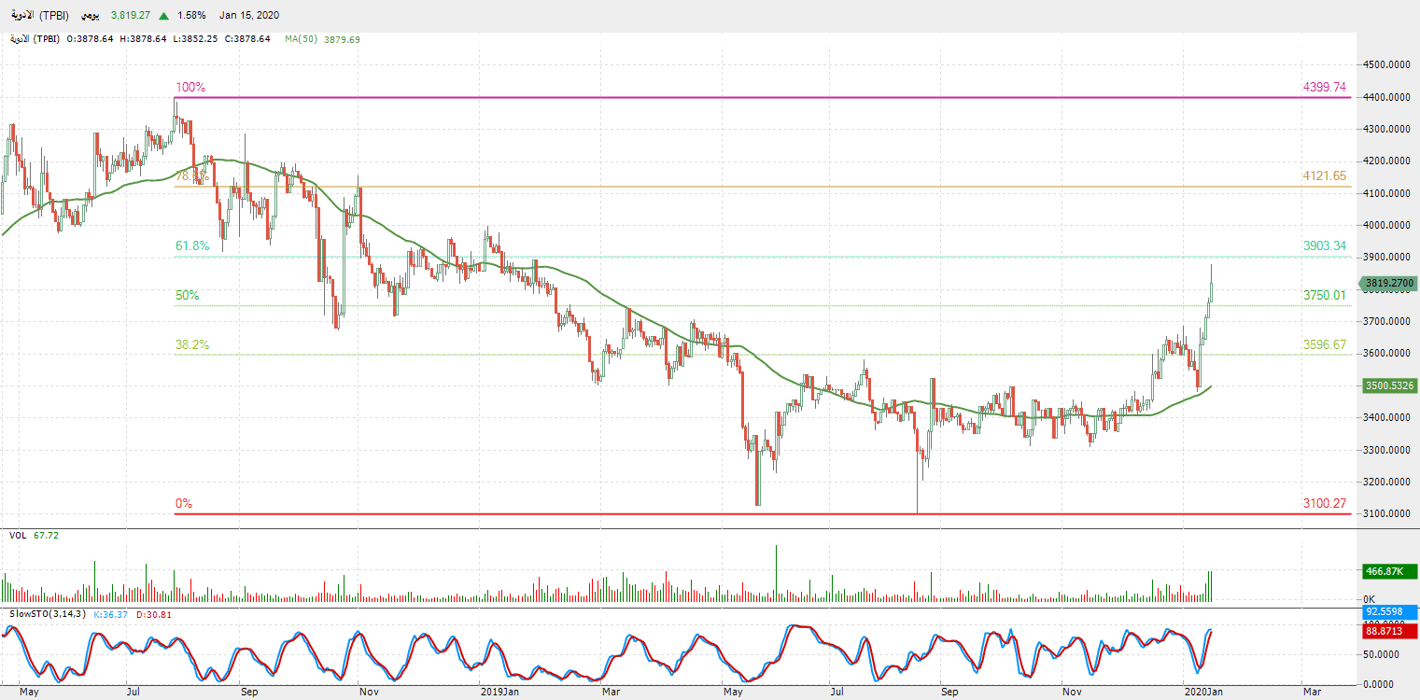
Task: Click the "4500.0000" price axis label
Action: point(1389,64)
